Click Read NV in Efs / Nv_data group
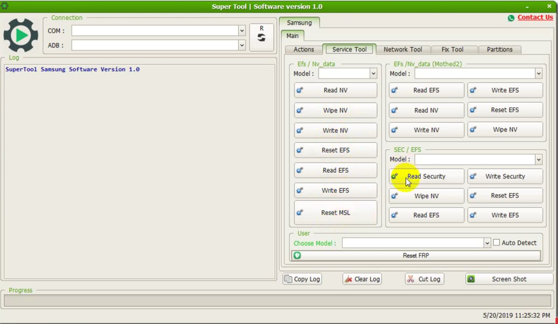 click(x=335, y=90)
